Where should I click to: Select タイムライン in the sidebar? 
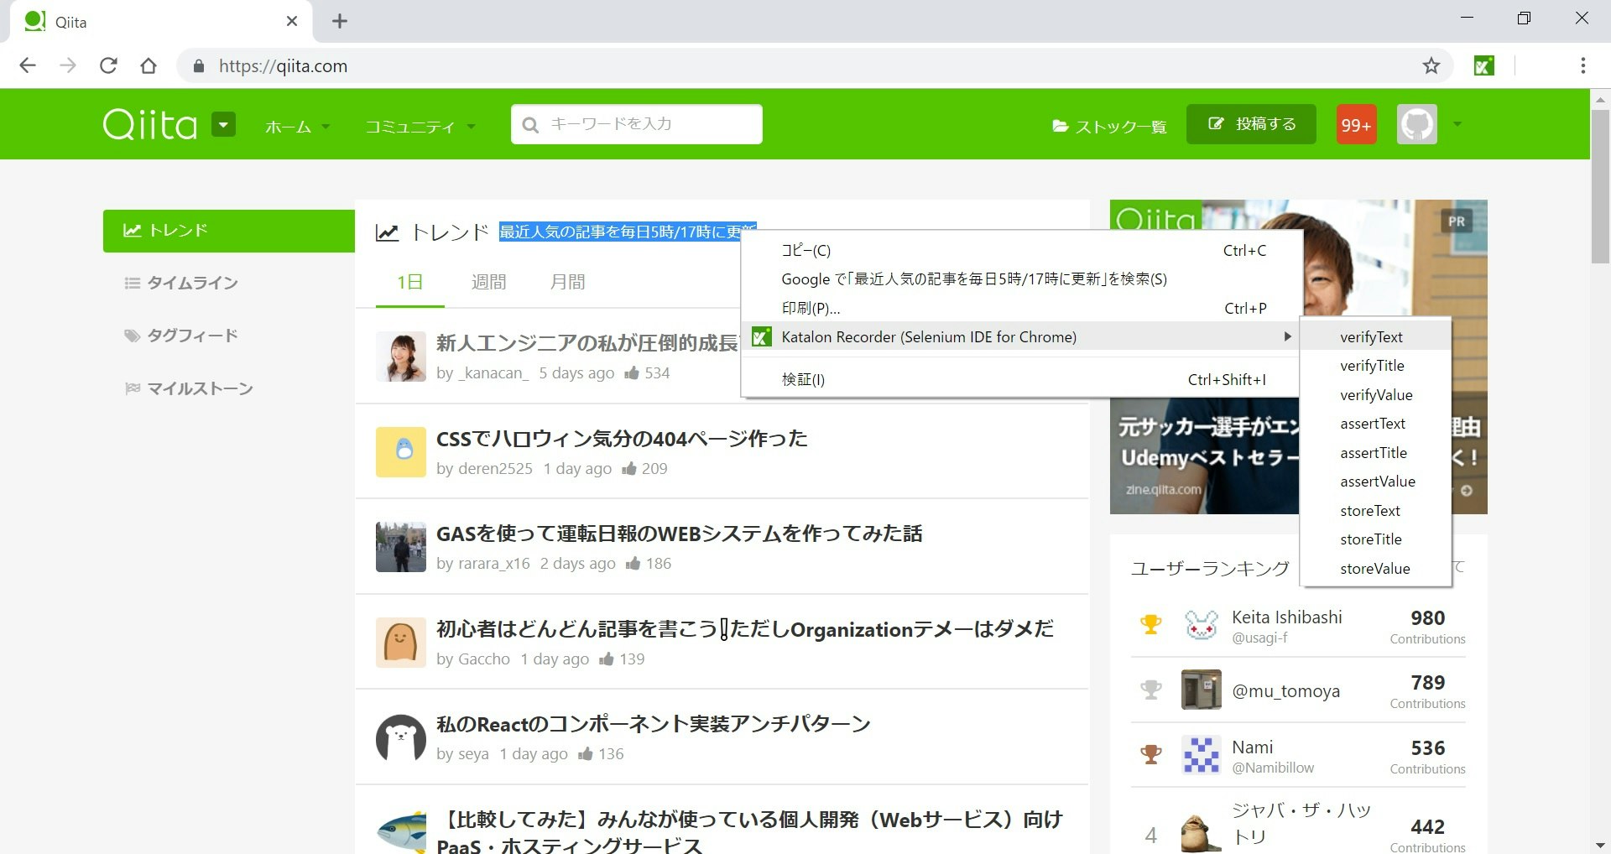[182, 283]
